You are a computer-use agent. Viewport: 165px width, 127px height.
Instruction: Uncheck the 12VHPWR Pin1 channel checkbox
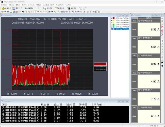(x=112, y=18)
